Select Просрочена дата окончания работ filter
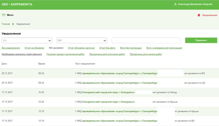 (107, 54)
